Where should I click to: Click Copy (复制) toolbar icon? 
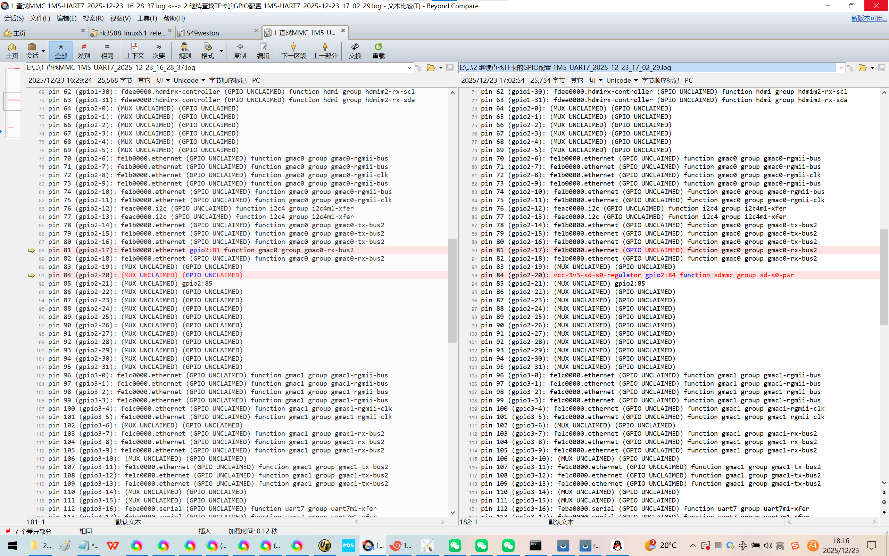pos(240,50)
